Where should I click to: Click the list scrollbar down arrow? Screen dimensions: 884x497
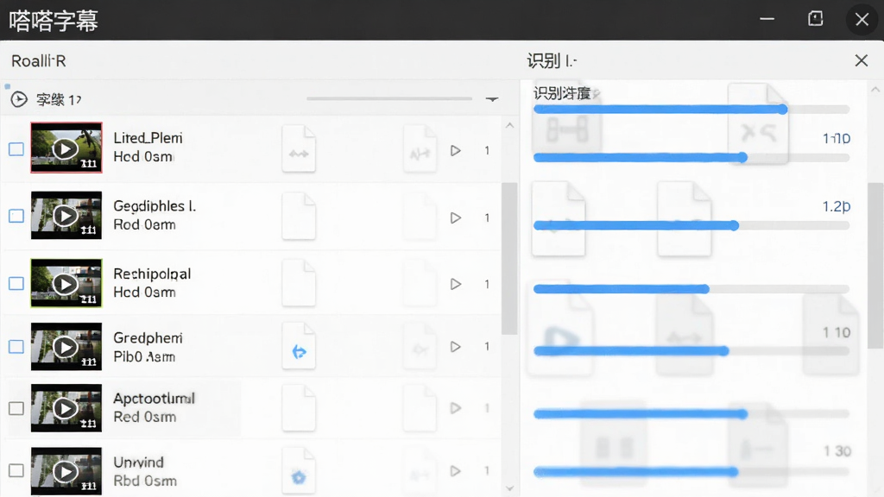pos(509,488)
